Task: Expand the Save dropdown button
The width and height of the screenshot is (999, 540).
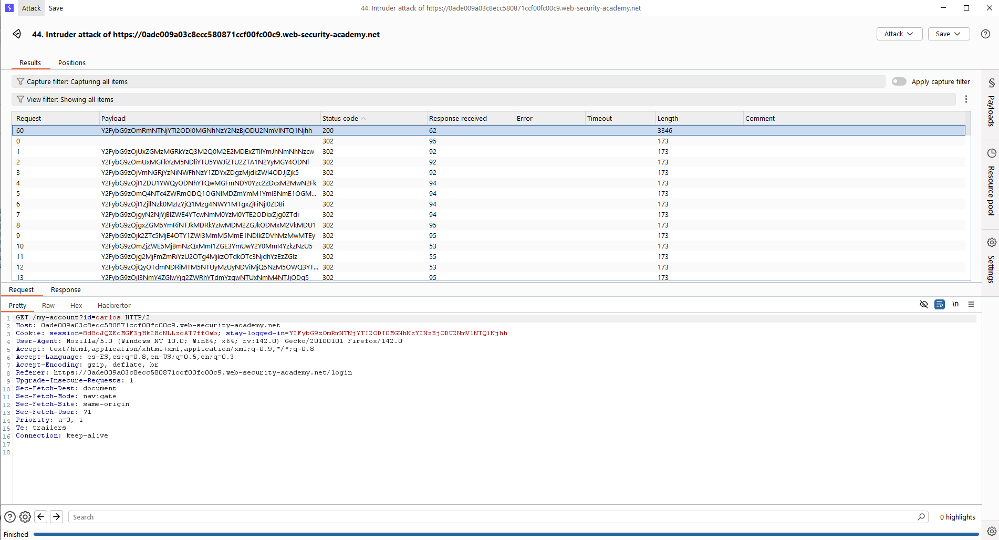Action: (948, 34)
